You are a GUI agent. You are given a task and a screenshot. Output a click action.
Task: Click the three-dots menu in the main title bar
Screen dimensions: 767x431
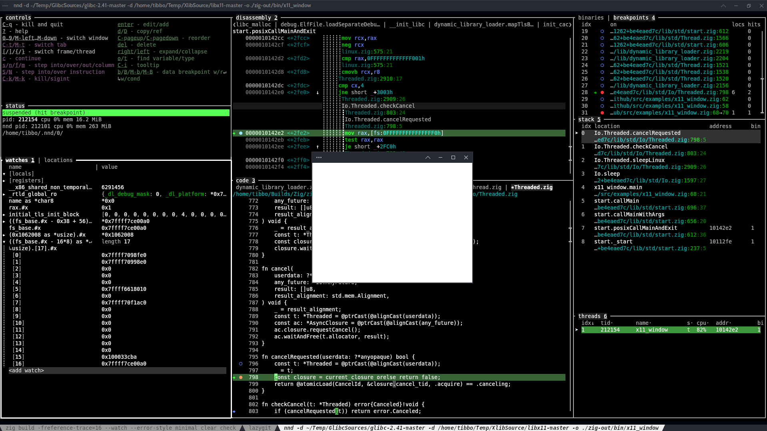coord(5,6)
